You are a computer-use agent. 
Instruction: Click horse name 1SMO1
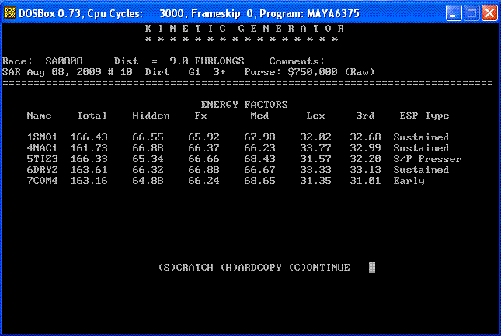42,137
